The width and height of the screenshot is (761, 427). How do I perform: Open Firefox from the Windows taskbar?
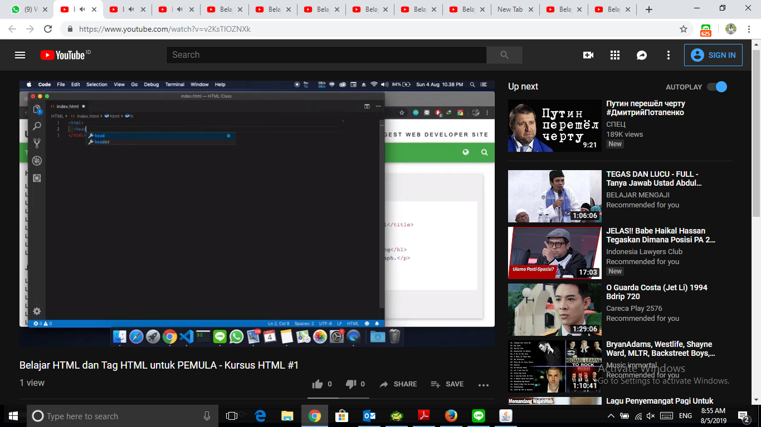[451, 416]
